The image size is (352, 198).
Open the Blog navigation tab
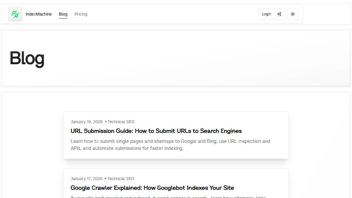(63, 14)
